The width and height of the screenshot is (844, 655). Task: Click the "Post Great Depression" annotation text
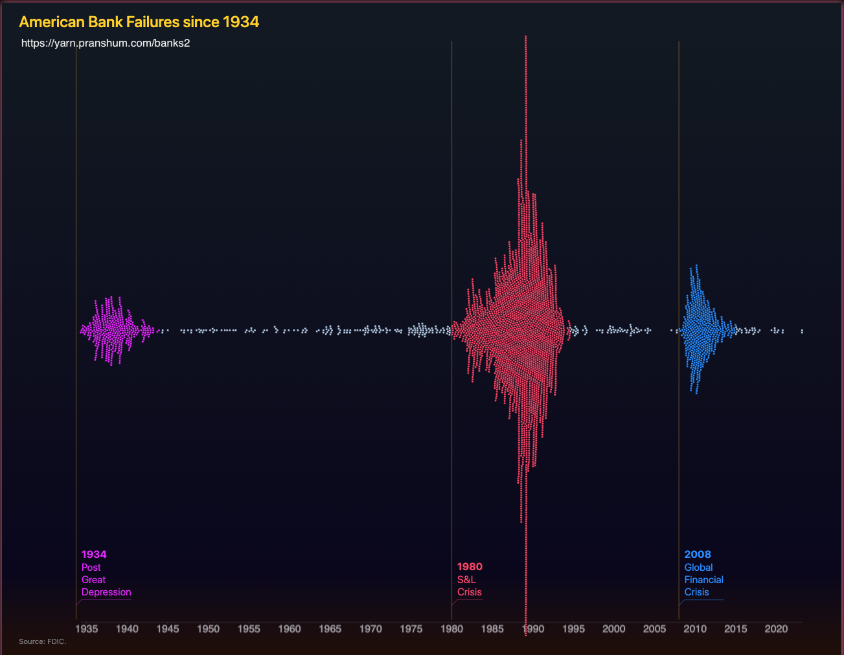106,580
